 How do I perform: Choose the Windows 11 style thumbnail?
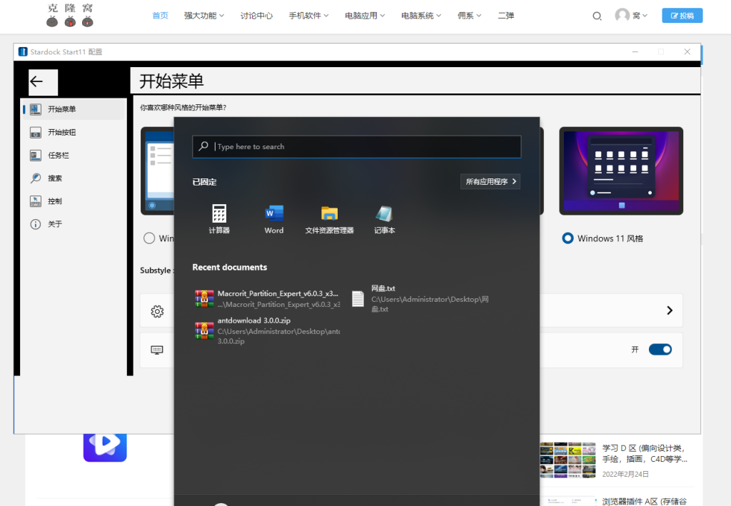tap(621, 171)
